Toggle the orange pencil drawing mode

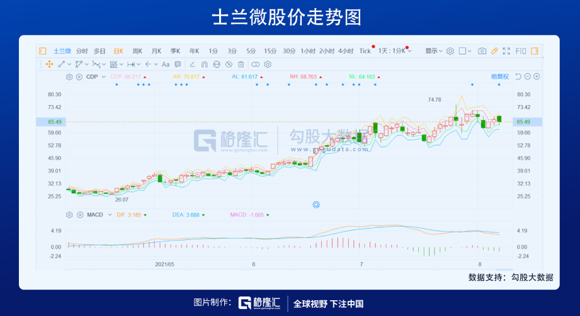494,51
